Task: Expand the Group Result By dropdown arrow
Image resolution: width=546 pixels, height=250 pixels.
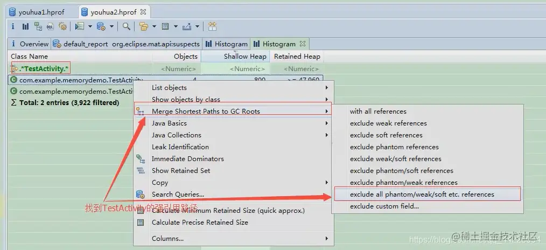Action: tap(154, 26)
